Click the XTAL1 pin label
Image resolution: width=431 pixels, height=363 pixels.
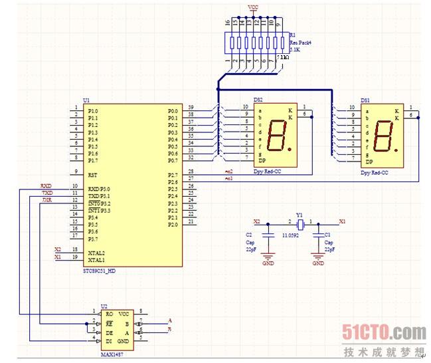(96, 261)
